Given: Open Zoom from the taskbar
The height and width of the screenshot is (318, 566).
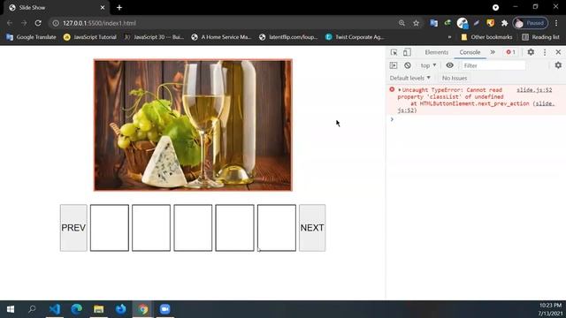Looking at the screenshot, I should click(164, 309).
